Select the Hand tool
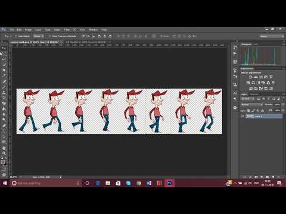This screenshot has height=214, width=286. 4,148
